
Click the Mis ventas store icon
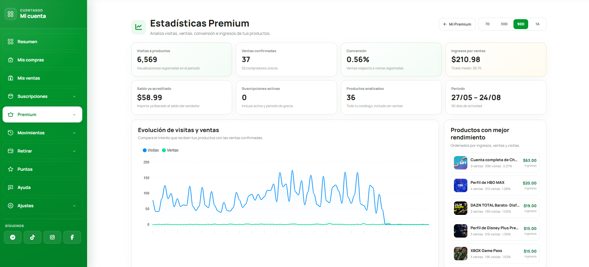click(x=11, y=78)
